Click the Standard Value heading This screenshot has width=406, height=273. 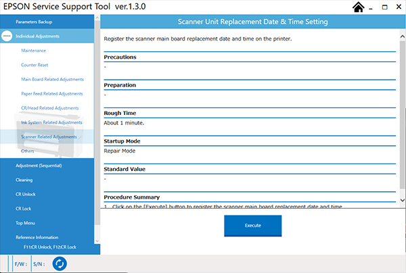click(125, 169)
